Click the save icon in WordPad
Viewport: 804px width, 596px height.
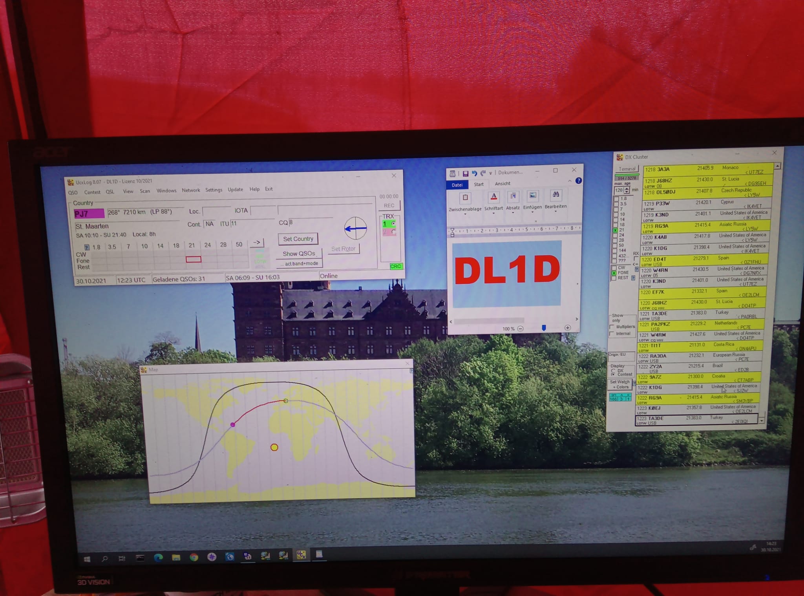[465, 174]
